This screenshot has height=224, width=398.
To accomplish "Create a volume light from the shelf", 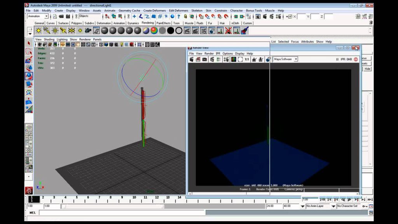I will tap(80, 31).
